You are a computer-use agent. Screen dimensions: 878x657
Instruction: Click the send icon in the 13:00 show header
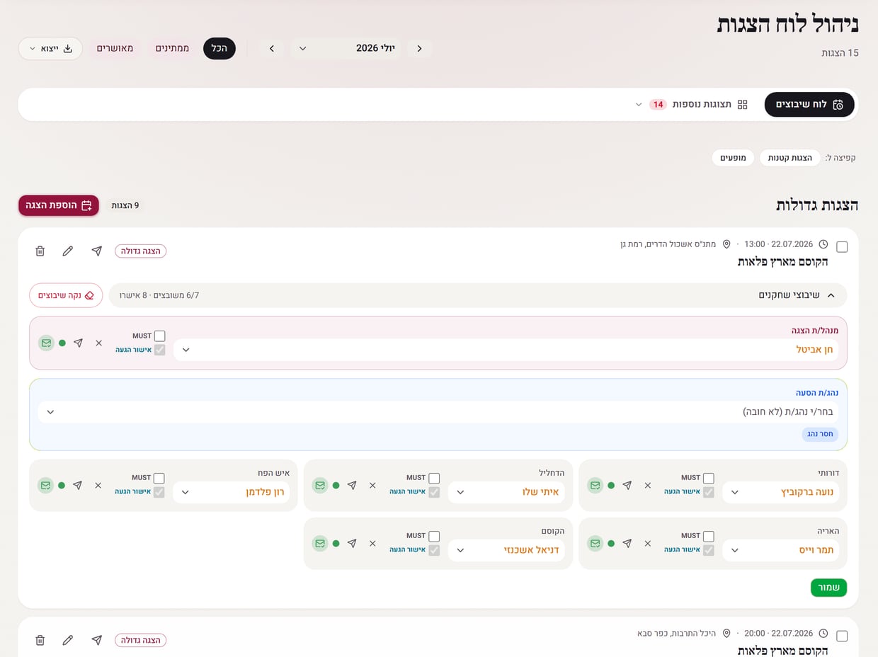pos(97,251)
